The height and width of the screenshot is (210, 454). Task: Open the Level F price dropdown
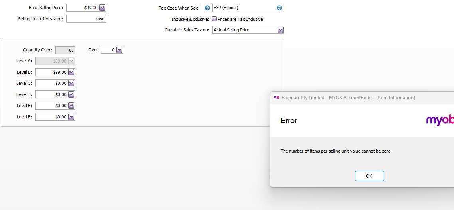pyautogui.click(x=71, y=117)
